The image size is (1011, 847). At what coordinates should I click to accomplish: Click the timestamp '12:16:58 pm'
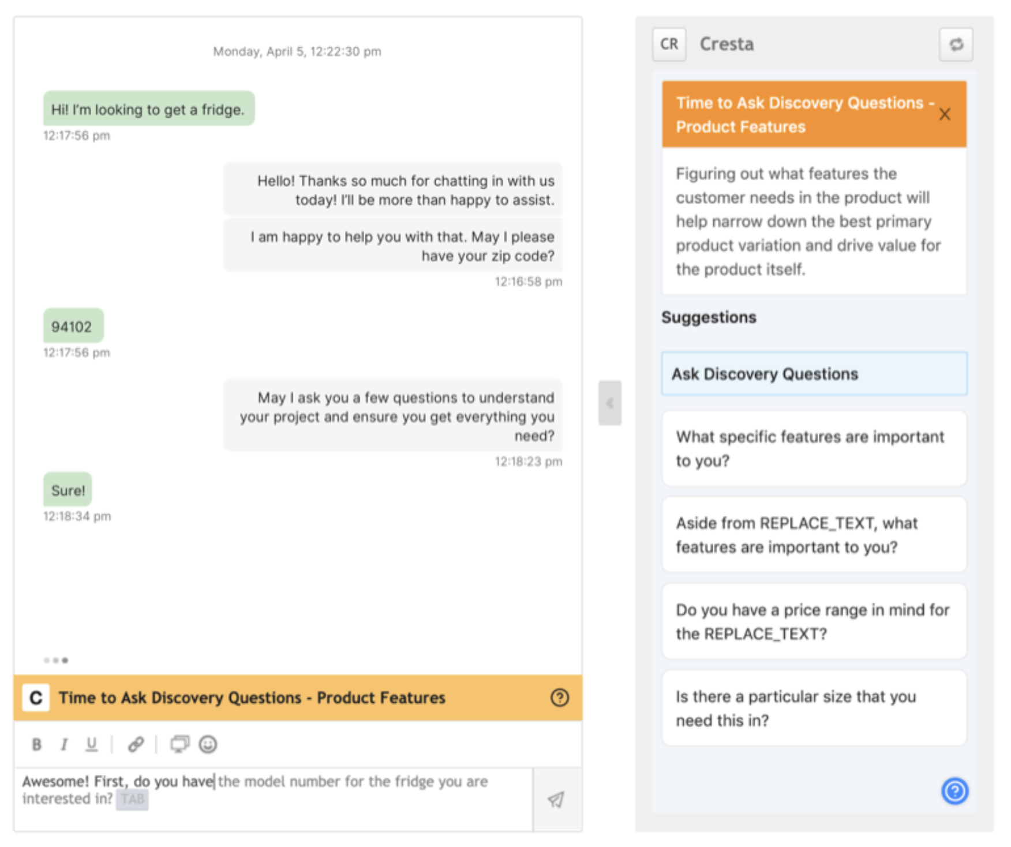[528, 282]
